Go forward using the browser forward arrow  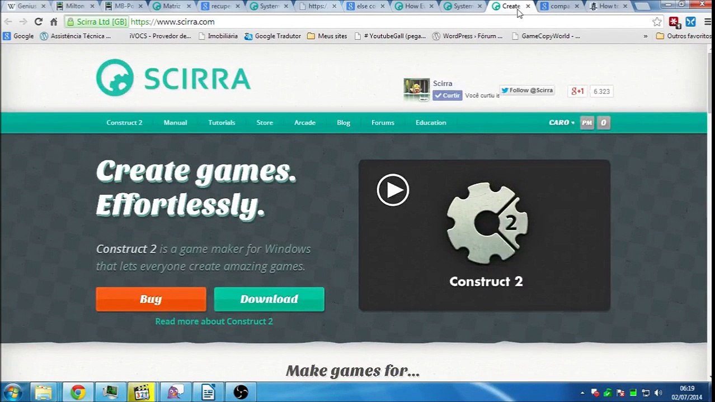[x=23, y=22]
